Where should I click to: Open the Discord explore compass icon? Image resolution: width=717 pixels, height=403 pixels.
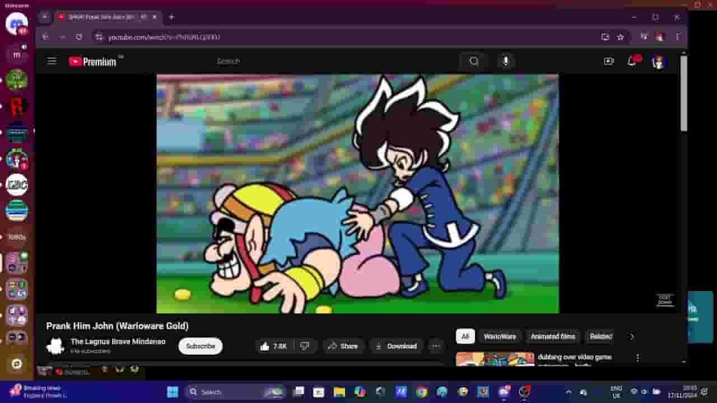[x=17, y=364]
